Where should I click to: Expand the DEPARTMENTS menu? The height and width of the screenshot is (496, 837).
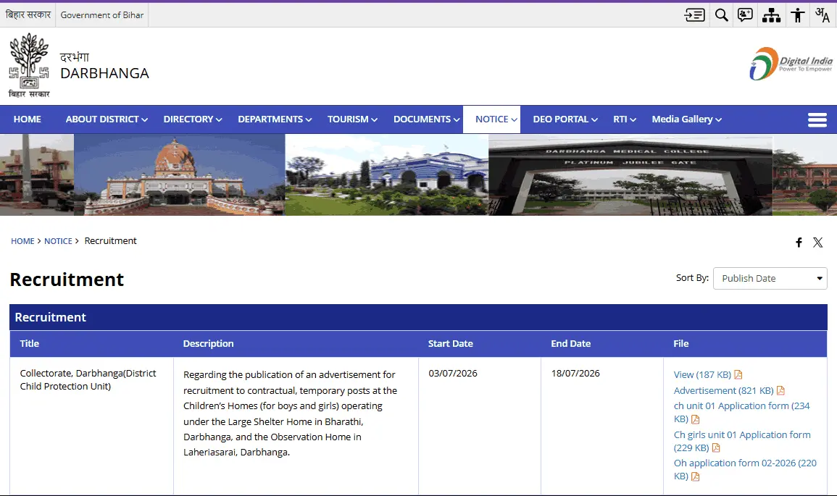pos(275,119)
